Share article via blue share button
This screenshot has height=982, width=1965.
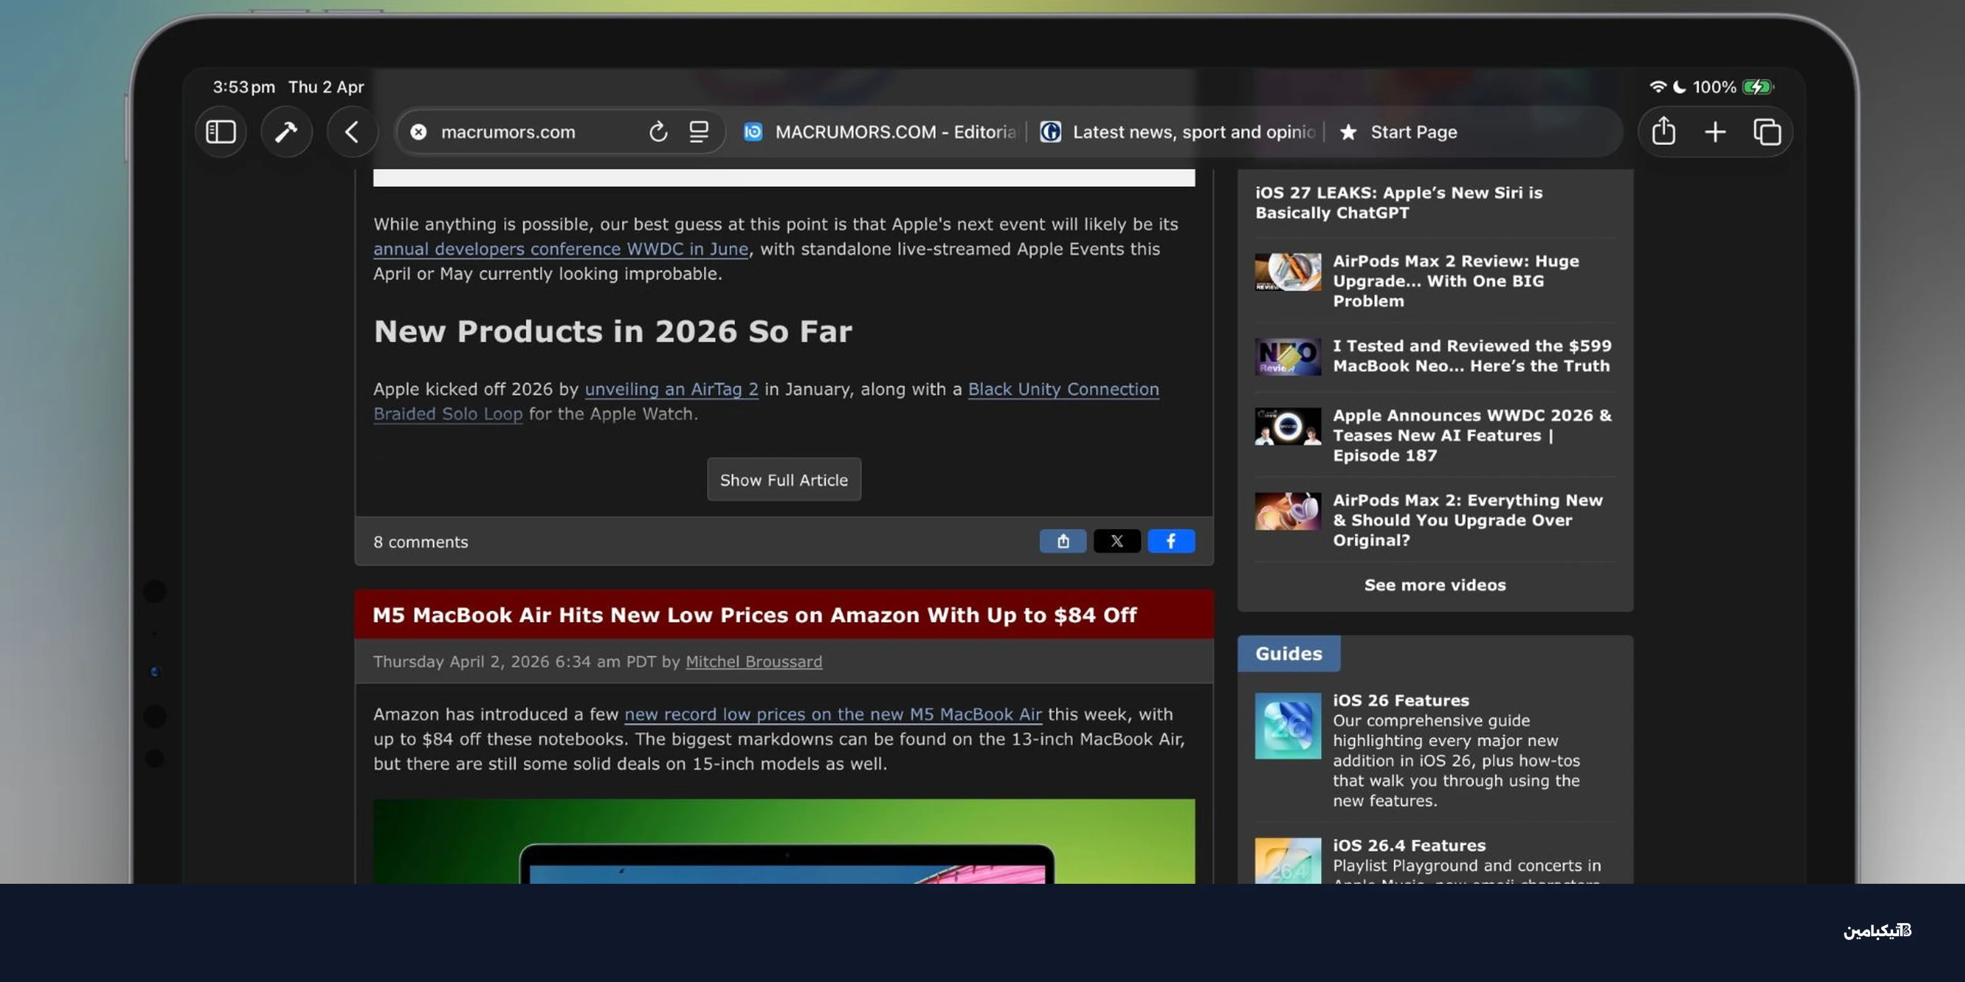[1062, 541]
